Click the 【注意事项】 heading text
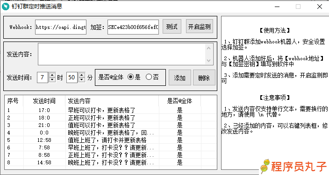The width and height of the screenshot is (329, 175). coord(275,98)
